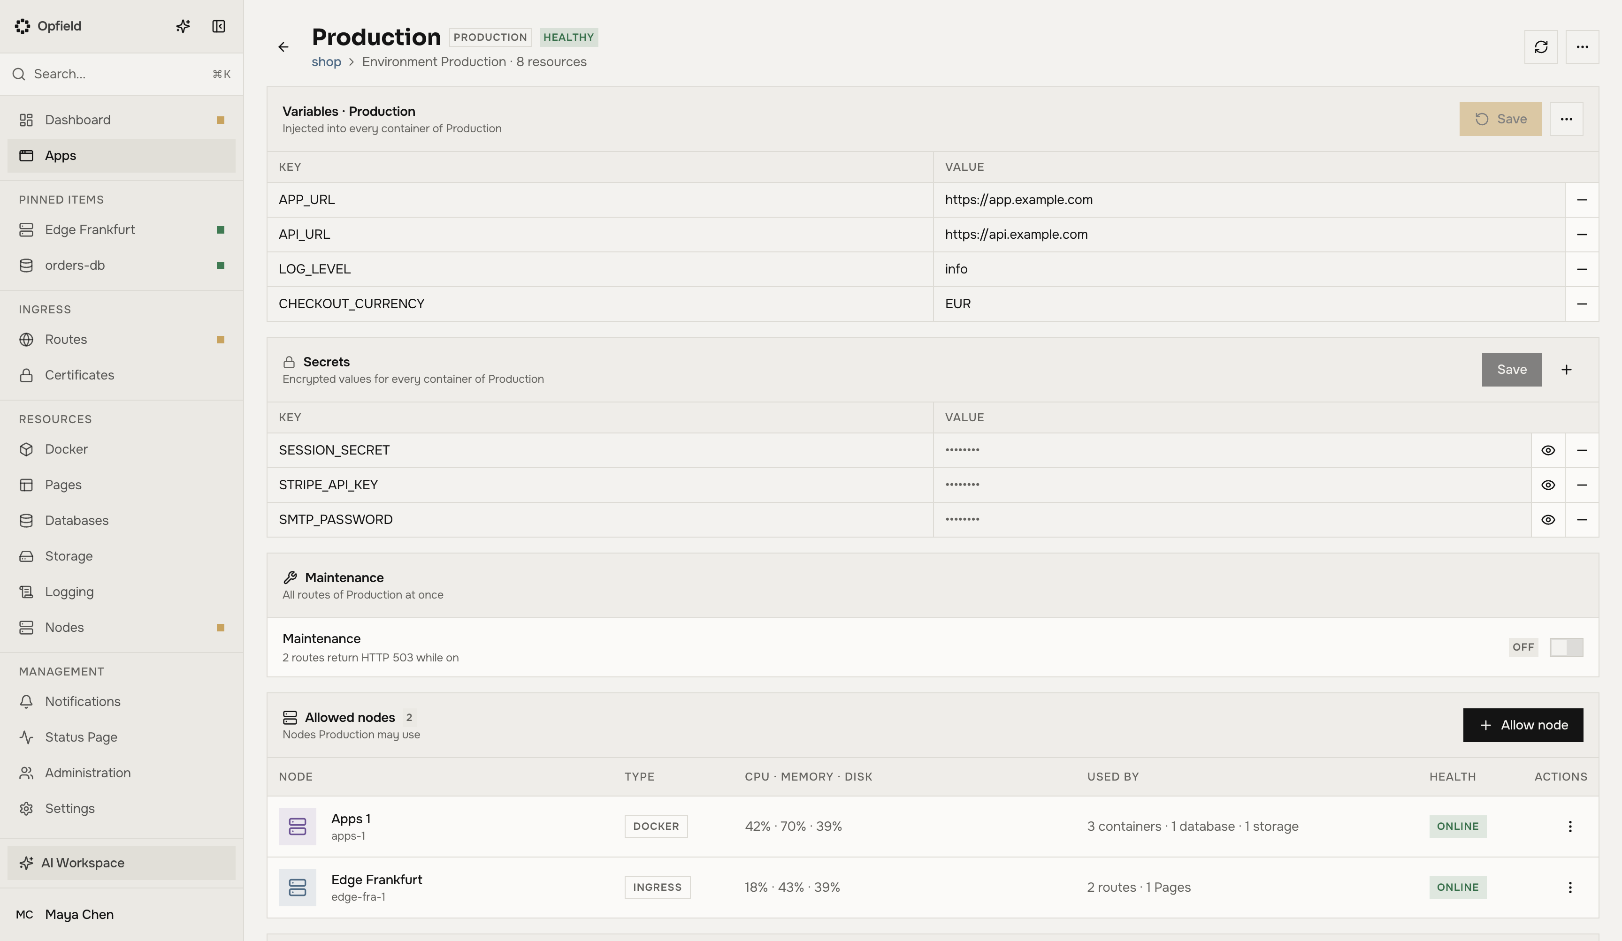This screenshot has width=1622, height=941.
Task: Open Routes in sidebar
Action: 122,340
